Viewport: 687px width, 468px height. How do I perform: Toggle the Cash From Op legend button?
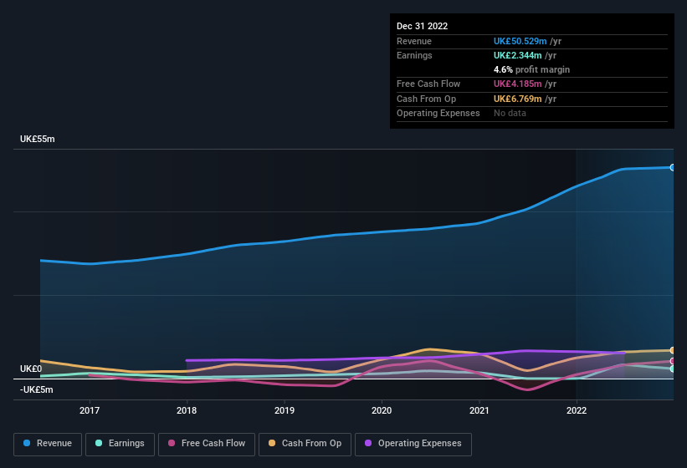(x=305, y=444)
